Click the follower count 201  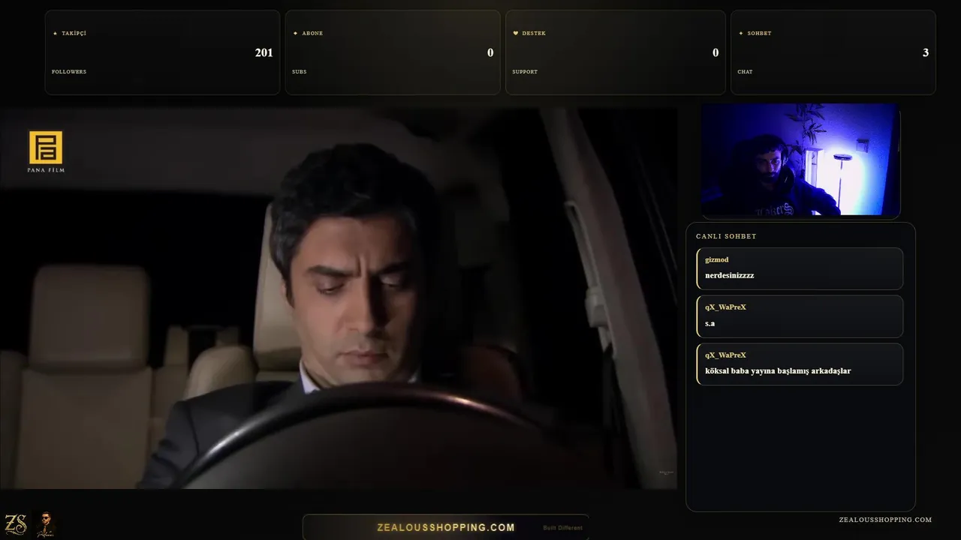264,52
